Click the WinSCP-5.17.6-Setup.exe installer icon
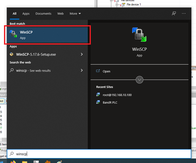Viewport: 196px width, 163px height. click(x=11, y=54)
